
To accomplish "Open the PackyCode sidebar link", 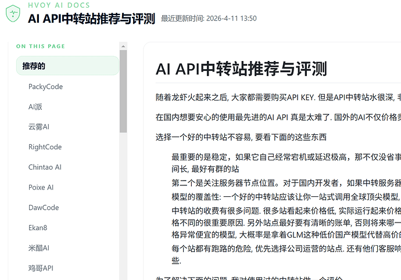I will tap(45, 87).
